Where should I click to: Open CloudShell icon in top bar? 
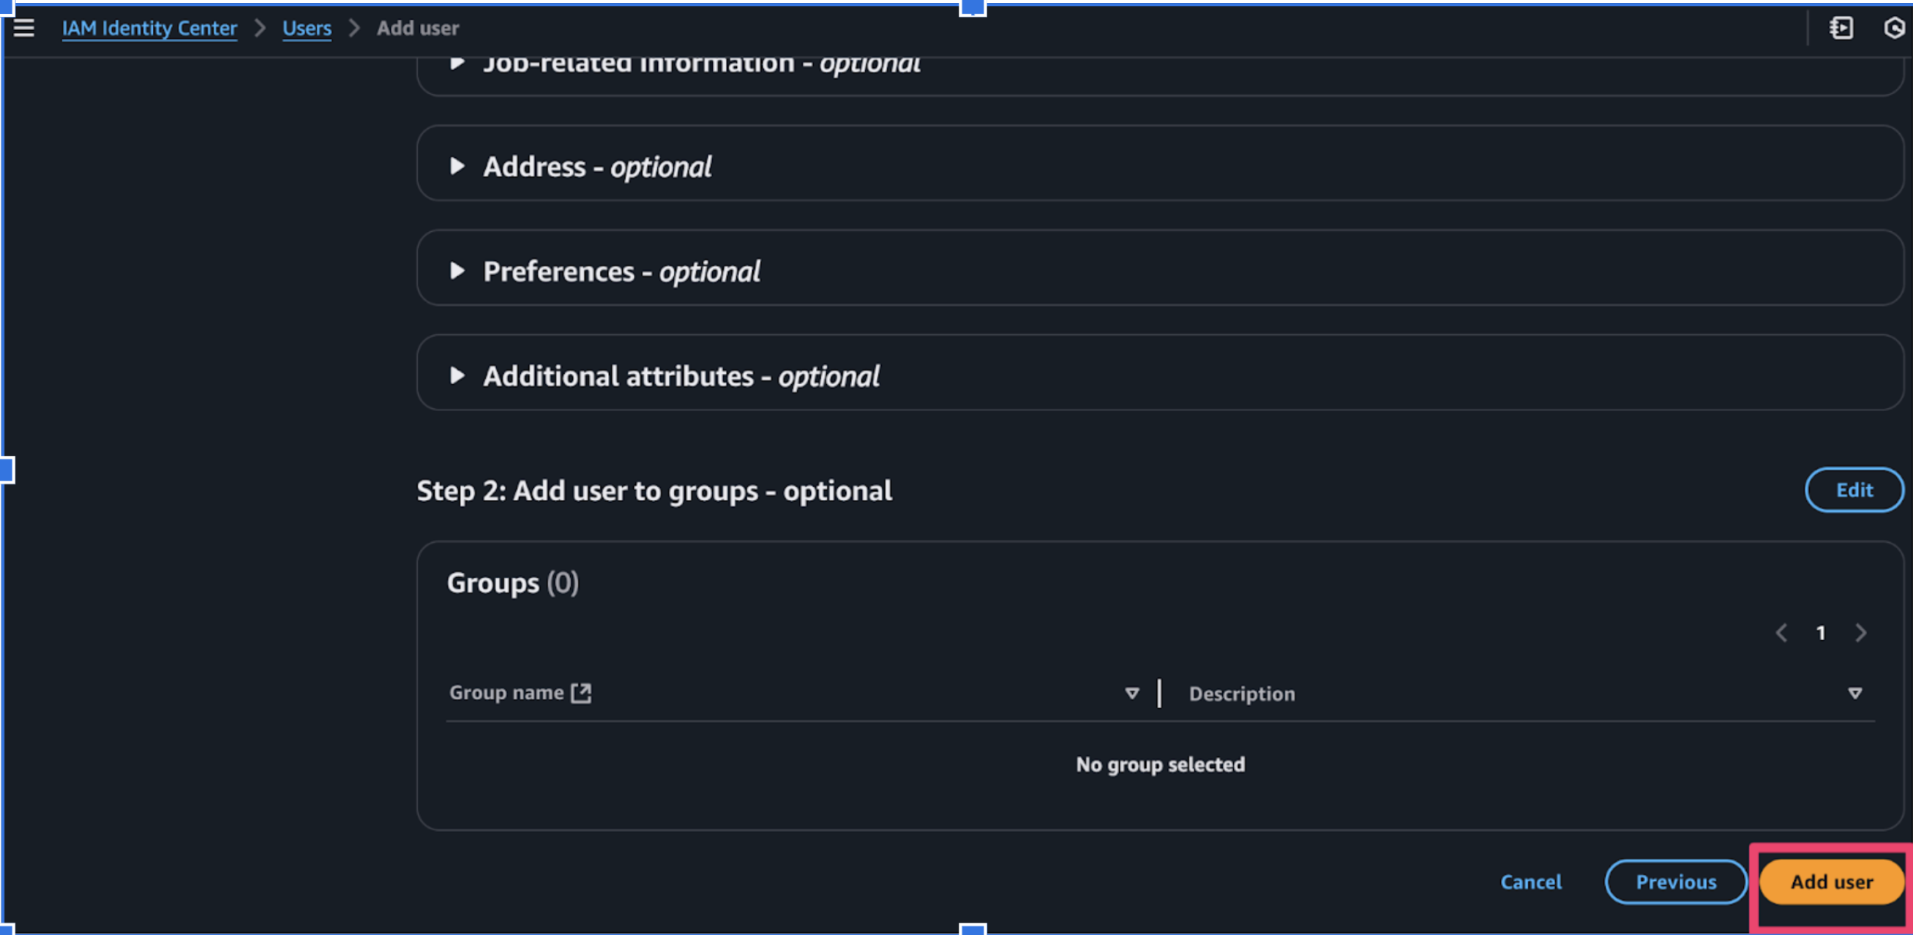pyautogui.click(x=1841, y=29)
